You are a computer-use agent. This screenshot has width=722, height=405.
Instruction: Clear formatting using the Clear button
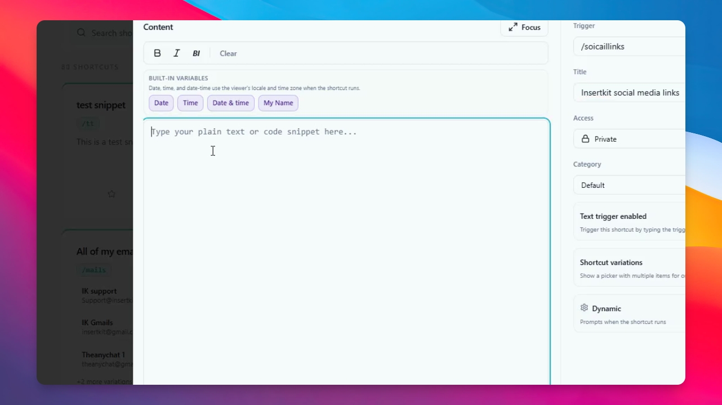[x=228, y=53]
